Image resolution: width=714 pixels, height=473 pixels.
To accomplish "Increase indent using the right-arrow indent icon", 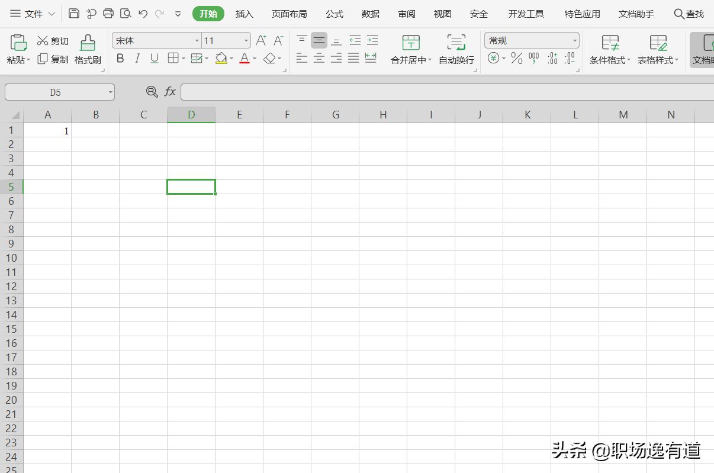I will [372, 40].
